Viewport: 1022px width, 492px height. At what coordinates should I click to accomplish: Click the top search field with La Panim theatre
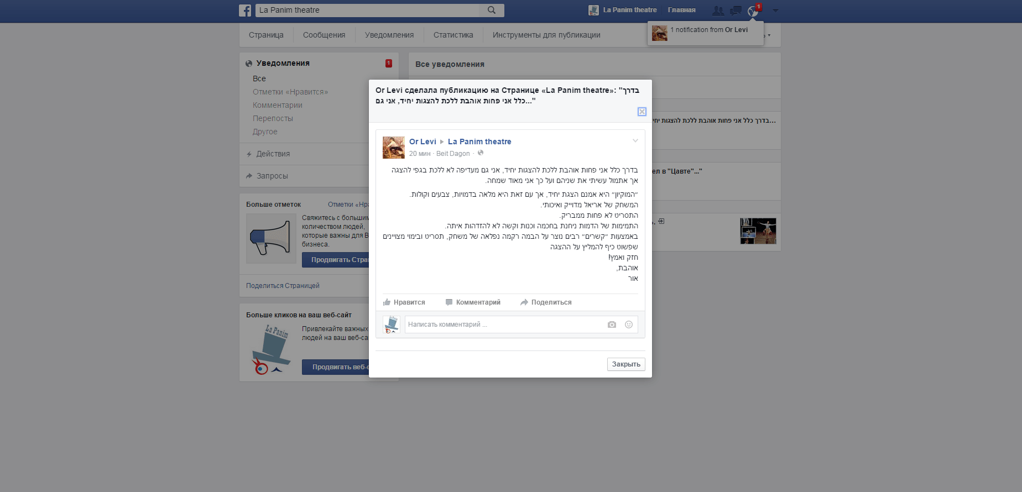367,10
